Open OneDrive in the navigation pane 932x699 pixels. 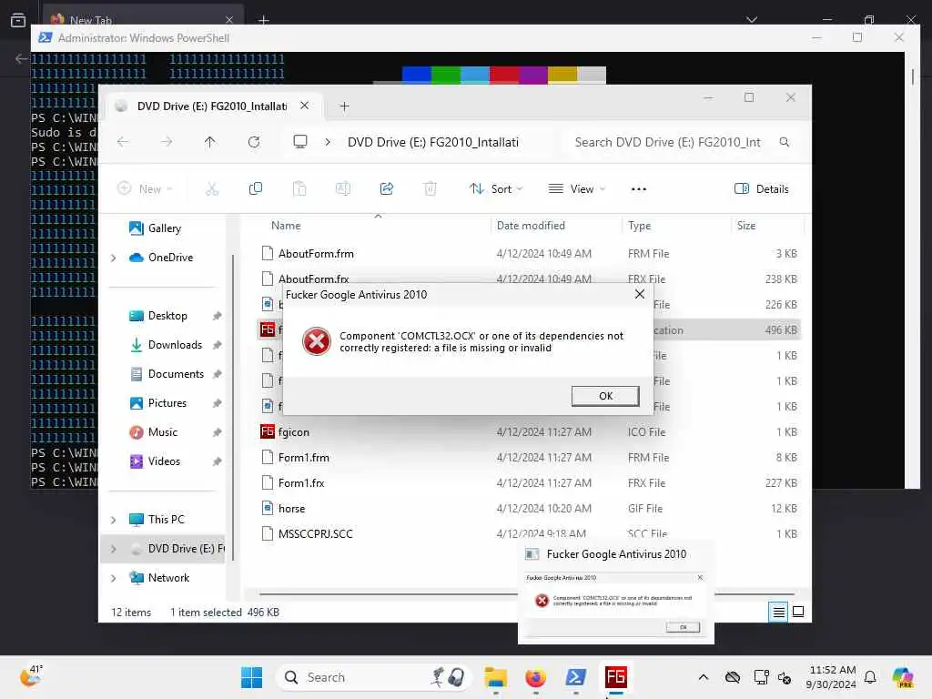point(170,258)
